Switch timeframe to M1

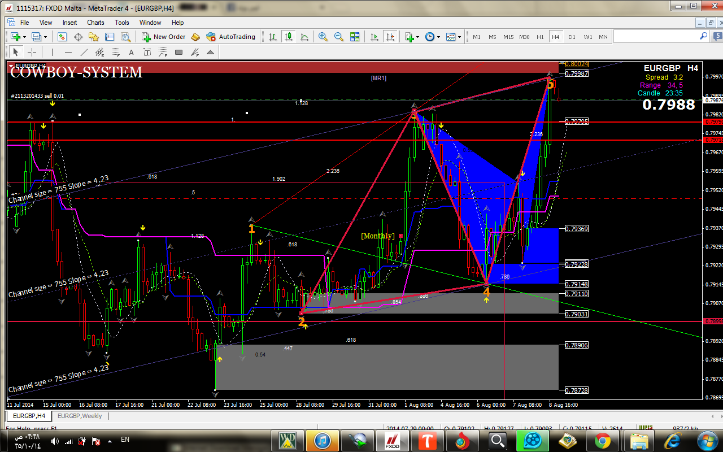click(477, 37)
